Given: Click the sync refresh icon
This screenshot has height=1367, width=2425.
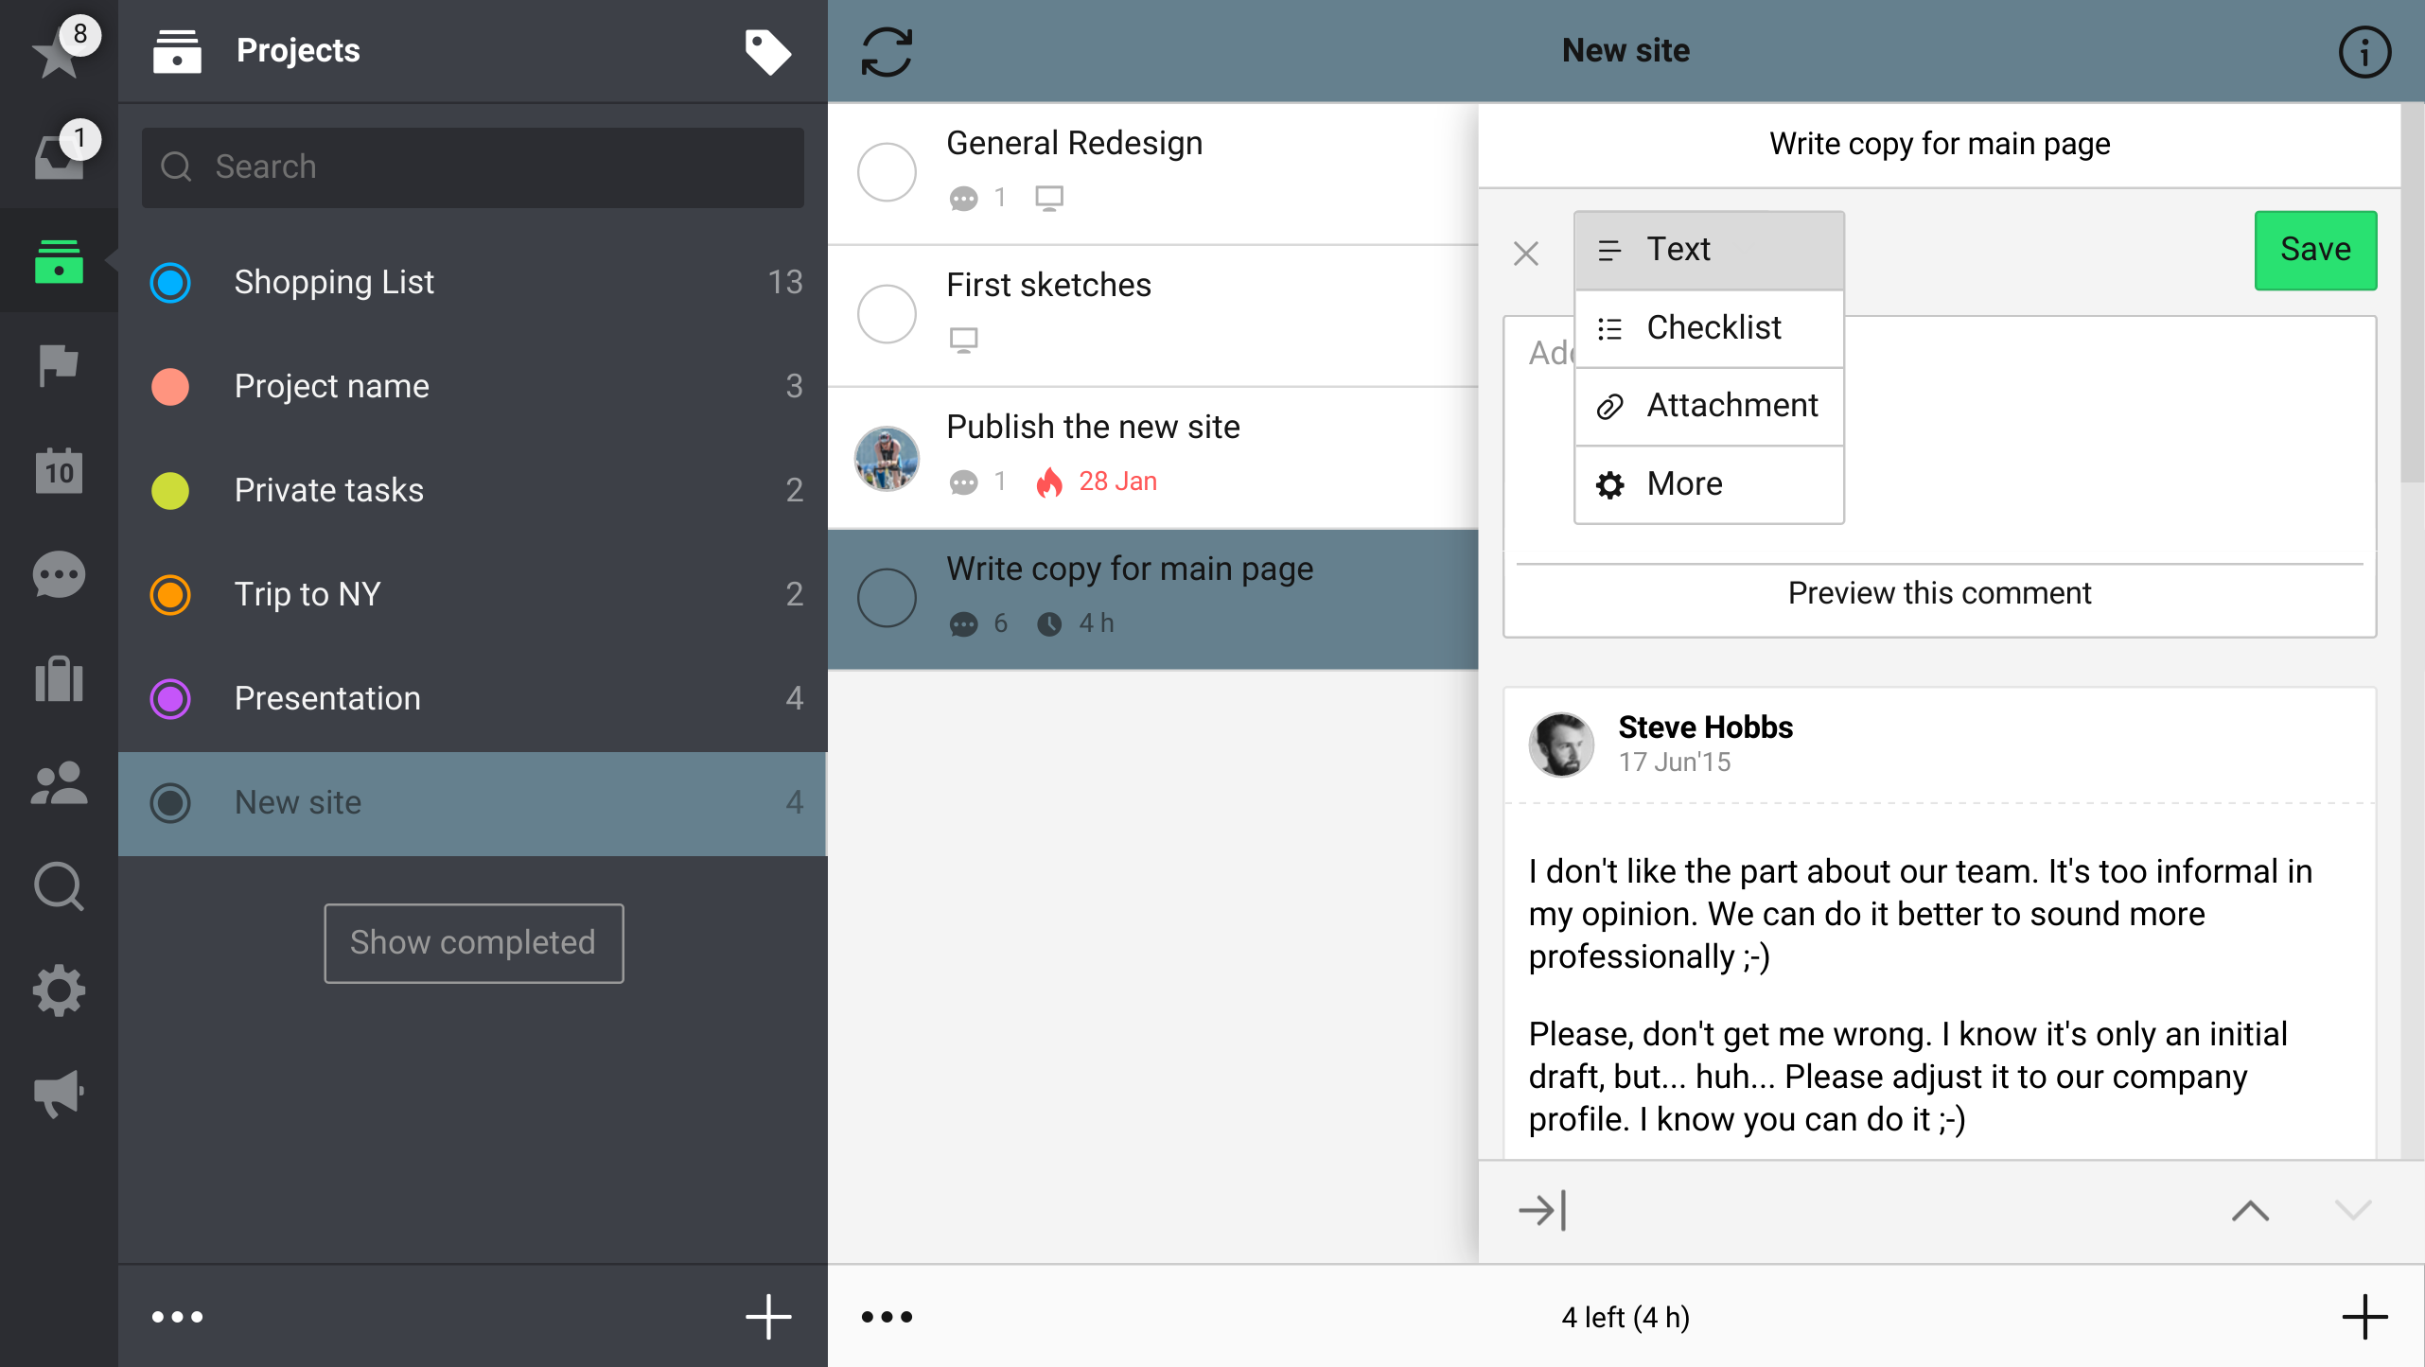Looking at the screenshot, I should [x=887, y=51].
